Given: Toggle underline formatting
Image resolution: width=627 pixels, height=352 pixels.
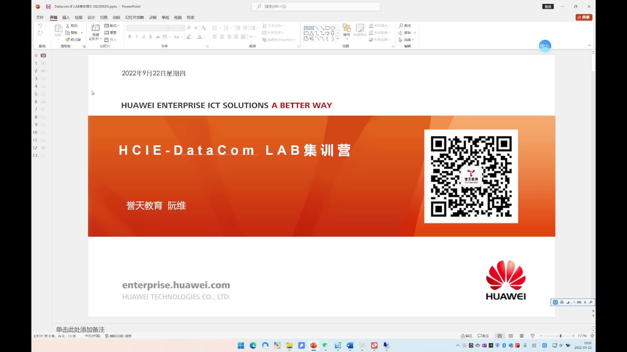Looking at the screenshot, I should (144, 37).
